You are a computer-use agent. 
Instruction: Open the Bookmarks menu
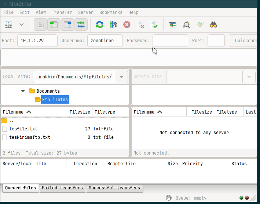click(x=111, y=12)
